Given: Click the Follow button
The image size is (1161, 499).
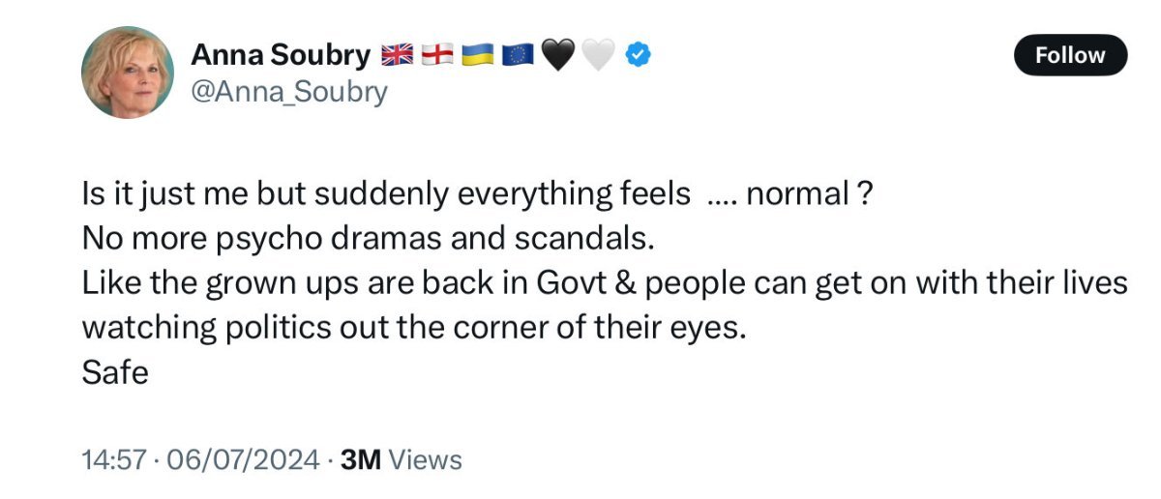Looking at the screenshot, I should coord(1070,55).
